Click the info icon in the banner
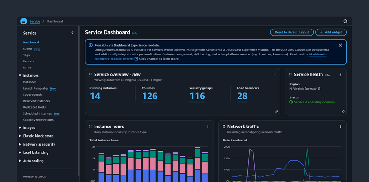This screenshot has height=182, width=369. click(90, 45)
